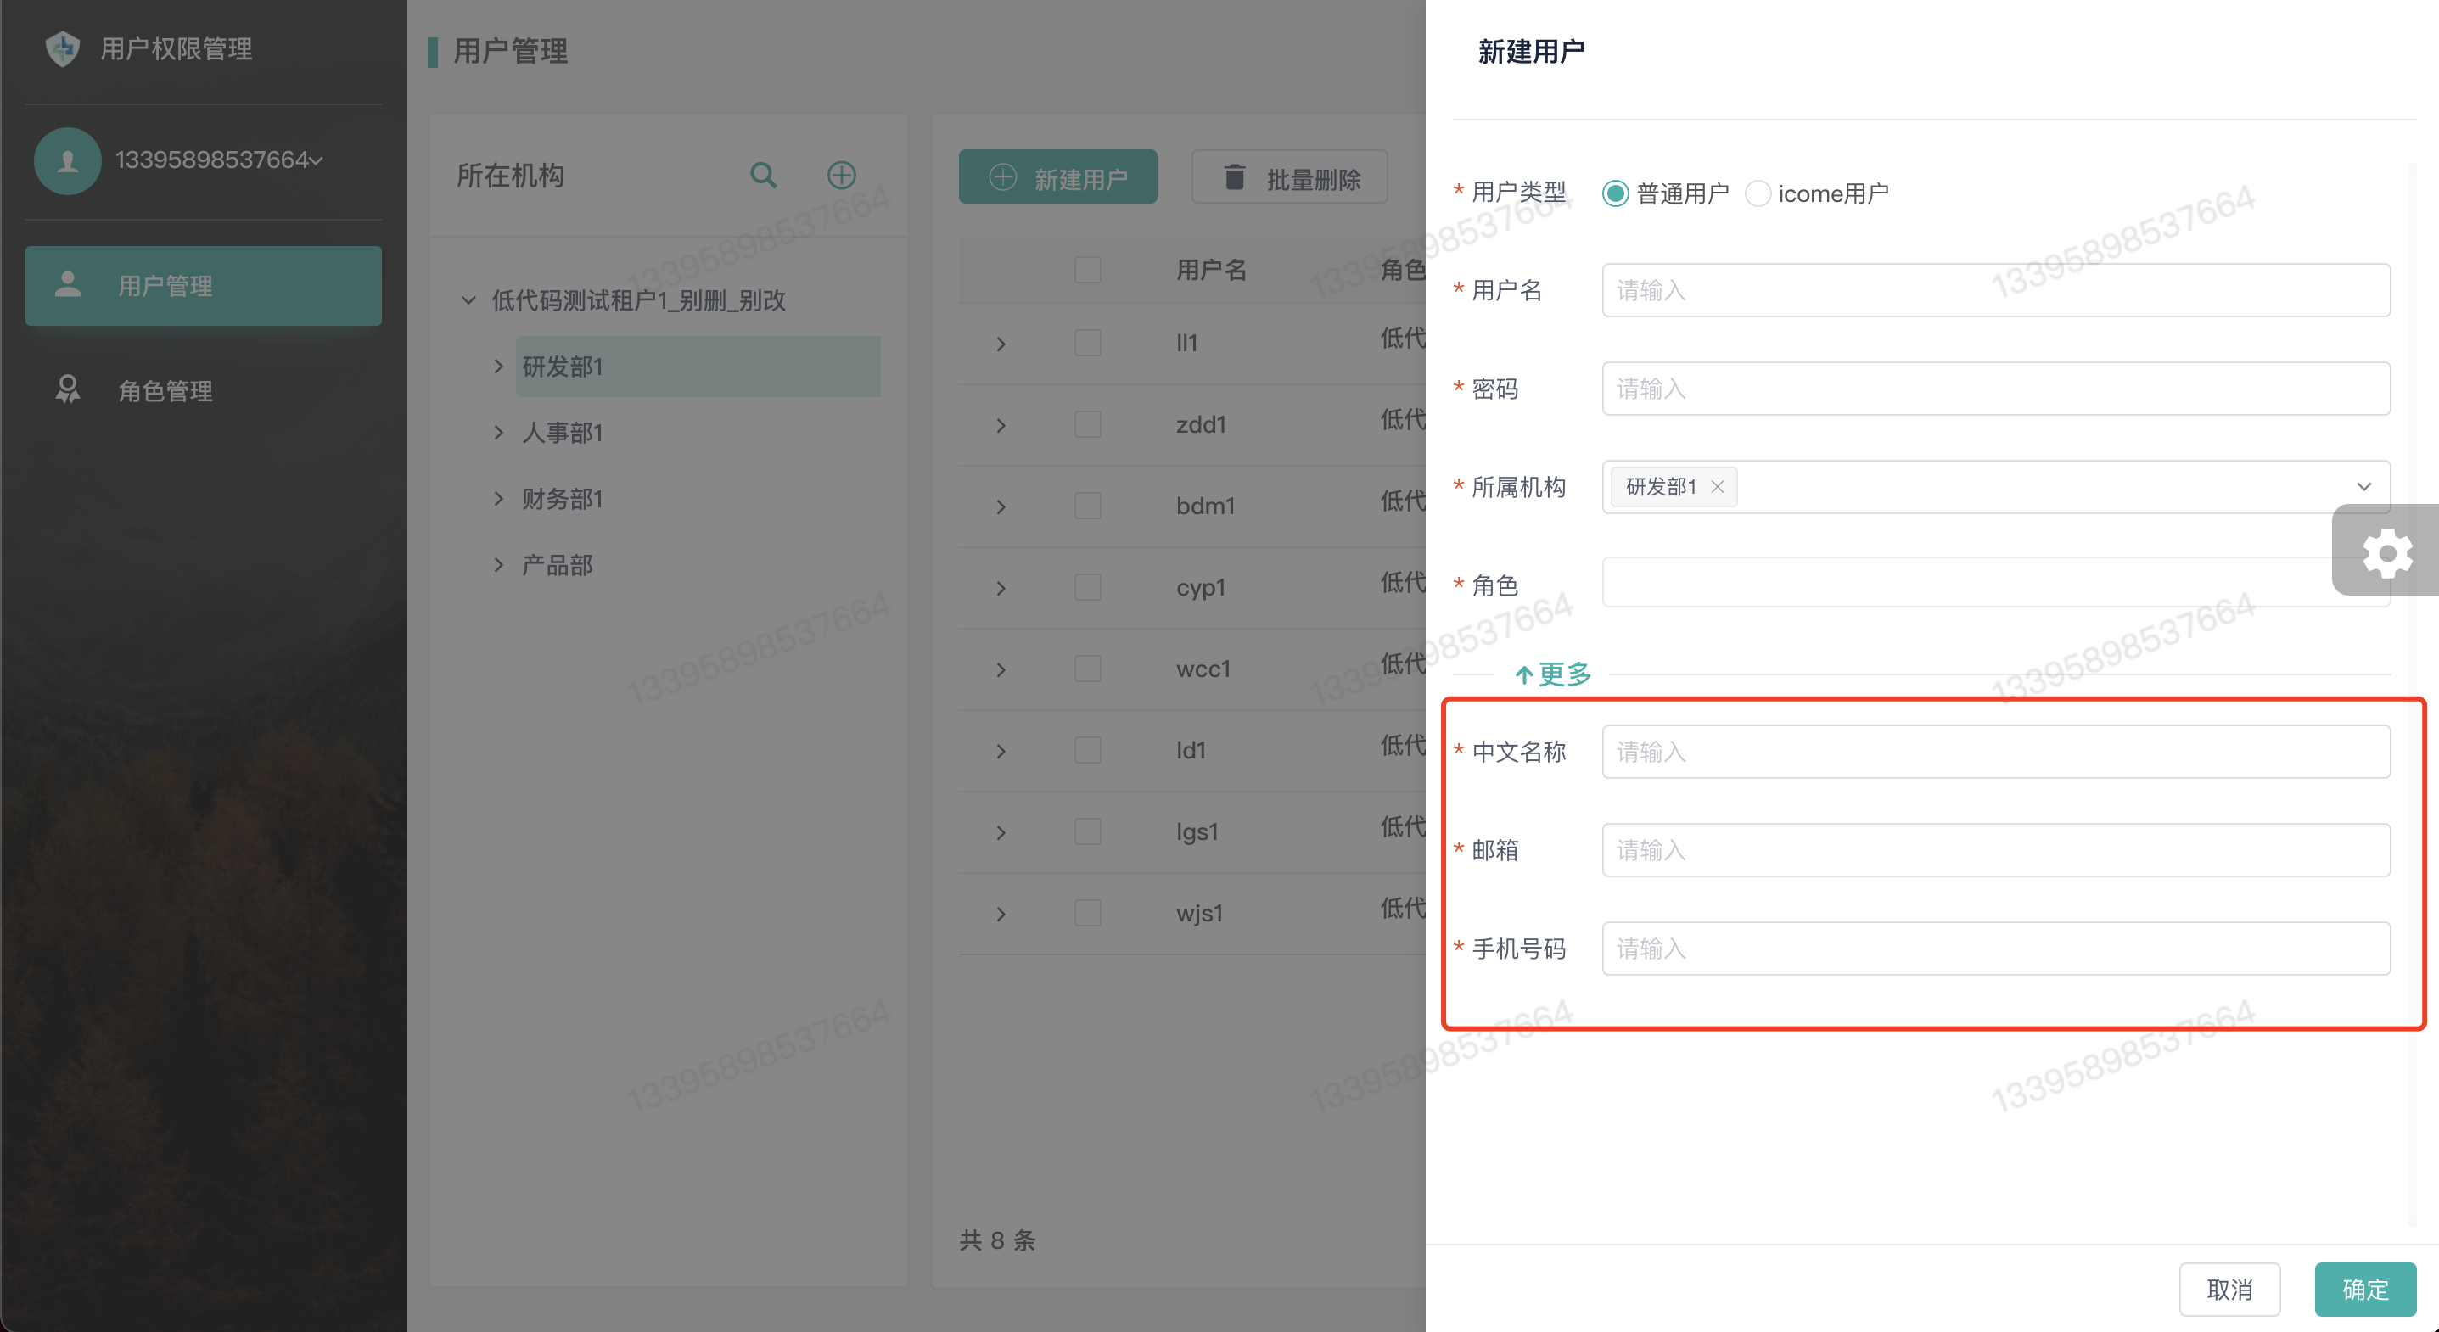Check the checkbox for user wcc1

[1088, 669]
